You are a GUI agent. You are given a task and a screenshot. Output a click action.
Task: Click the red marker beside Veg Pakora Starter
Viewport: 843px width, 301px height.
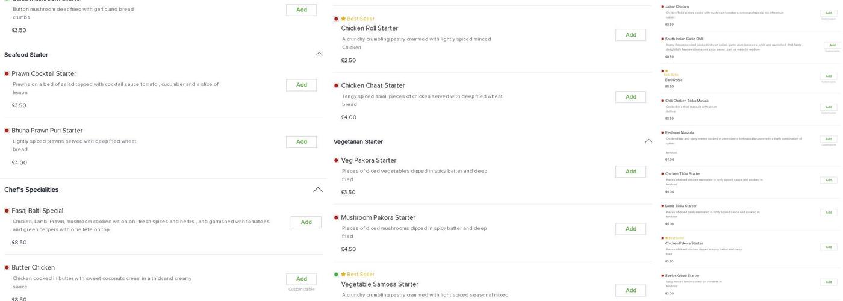point(336,161)
